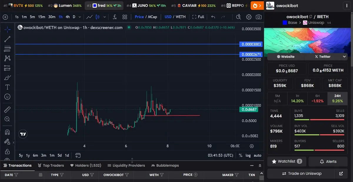Viewport: 353px width, 182px height.
Task: Activate the zoom in tool
Action: pyautogui.click(x=7, y=119)
